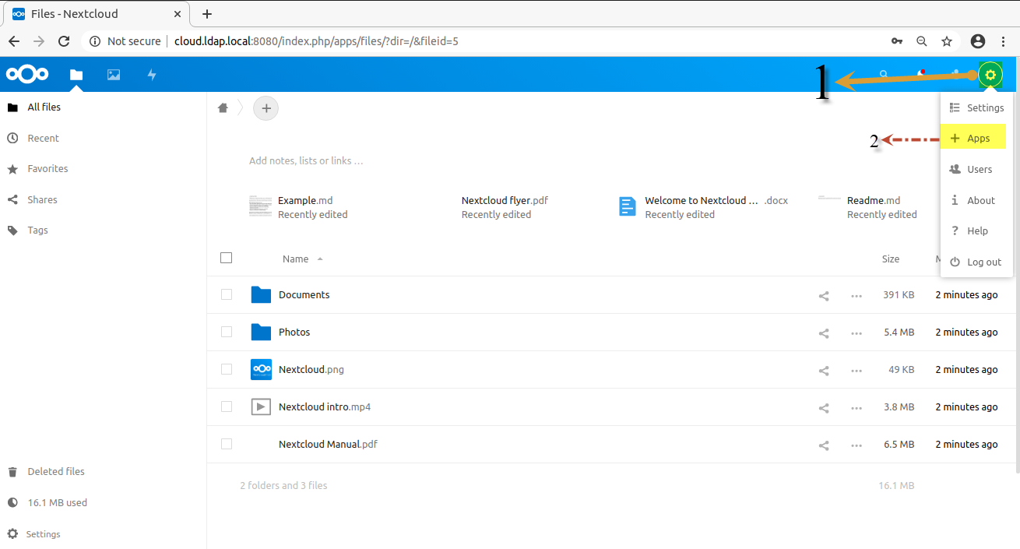
Task: Open the Files app icon in header
Action: (x=76, y=75)
